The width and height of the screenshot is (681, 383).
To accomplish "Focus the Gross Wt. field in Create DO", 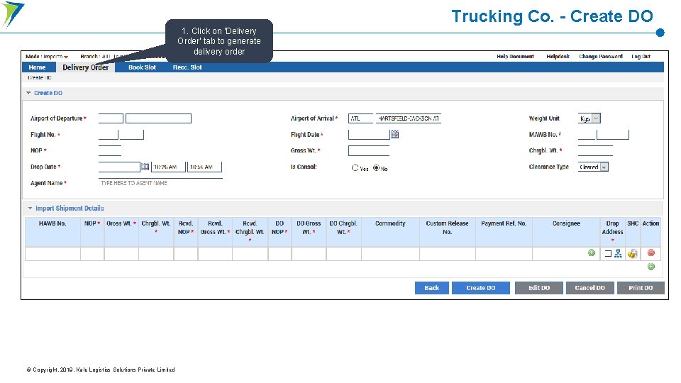I will pos(369,150).
